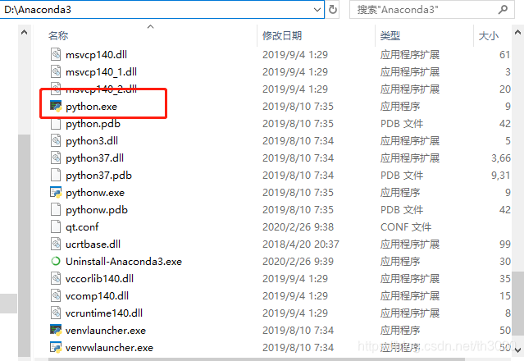The image size is (524, 361).
Task: Select the pythonw.exe application icon
Action: (x=56, y=193)
